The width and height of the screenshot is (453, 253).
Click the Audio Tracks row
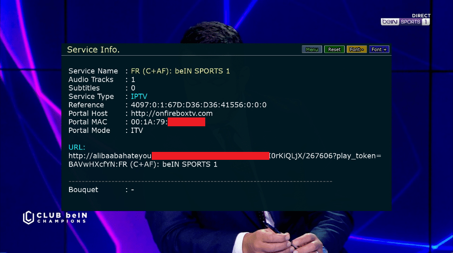(x=102, y=79)
